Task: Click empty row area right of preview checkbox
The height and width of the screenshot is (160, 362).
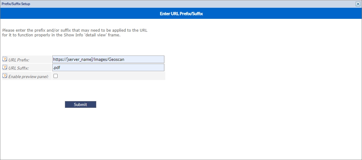Action: (110, 76)
